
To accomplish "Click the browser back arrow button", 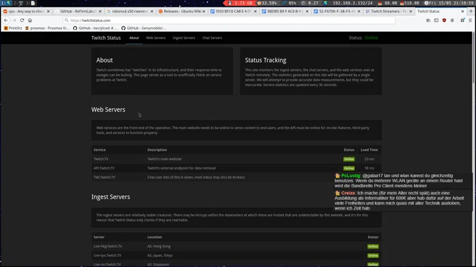I will pos(6,20).
